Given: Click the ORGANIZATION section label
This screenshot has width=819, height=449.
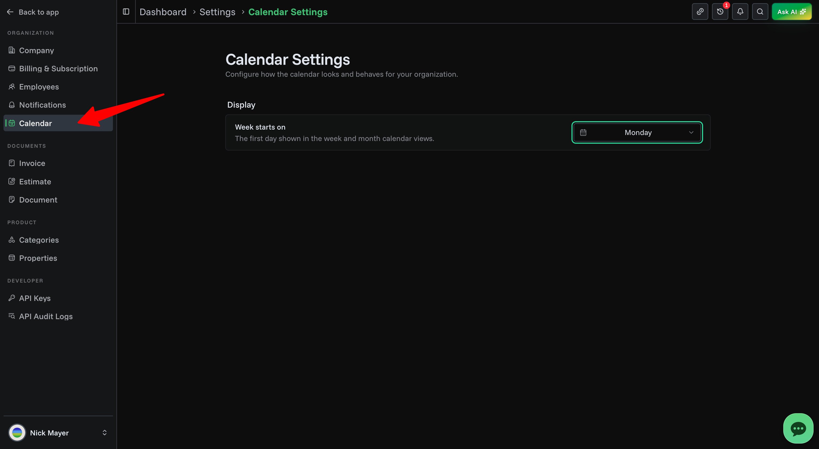Looking at the screenshot, I should (x=31, y=33).
